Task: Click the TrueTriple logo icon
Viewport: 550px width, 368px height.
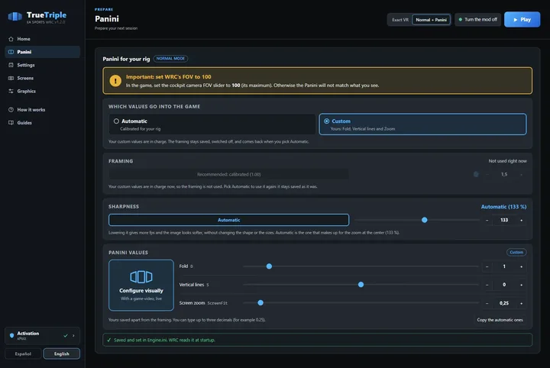Action: click(x=15, y=17)
